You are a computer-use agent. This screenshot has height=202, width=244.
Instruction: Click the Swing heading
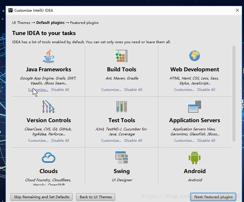tap(122, 171)
